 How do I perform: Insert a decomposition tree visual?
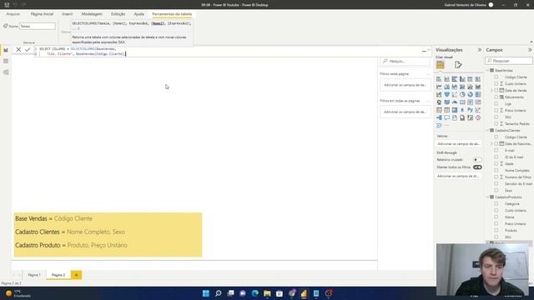tap(439, 118)
